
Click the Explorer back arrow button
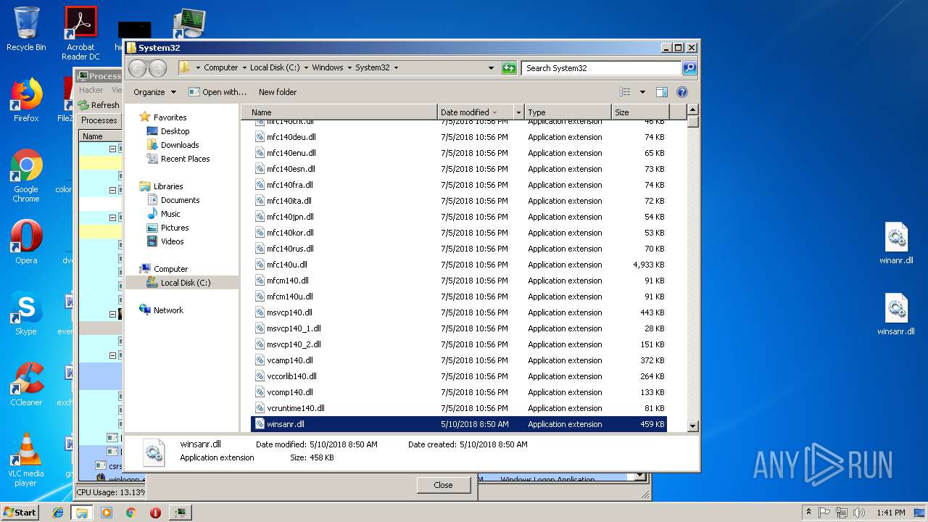[137, 68]
